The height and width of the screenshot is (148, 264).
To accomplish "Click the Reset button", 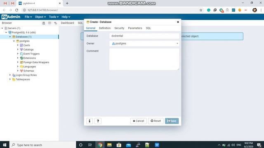I will click(156, 121).
